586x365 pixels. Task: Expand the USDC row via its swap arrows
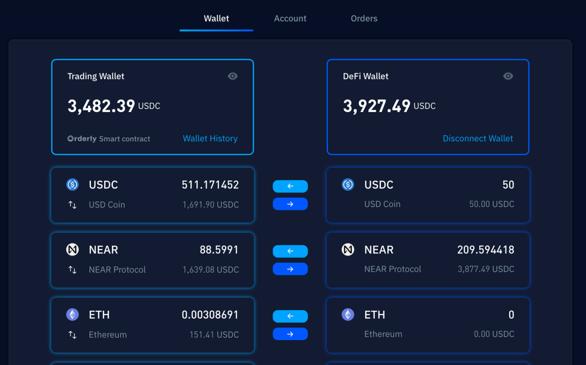(72, 205)
